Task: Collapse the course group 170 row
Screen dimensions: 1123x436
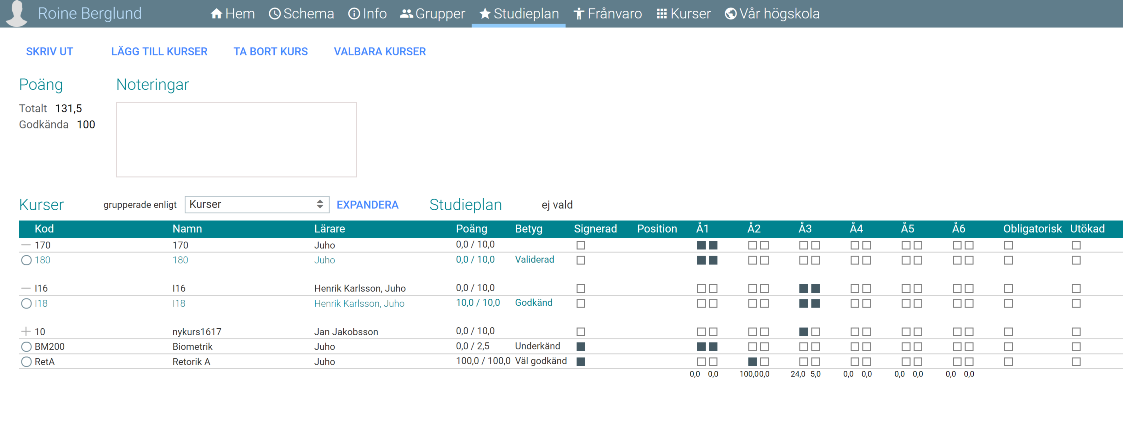Action: click(x=26, y=245)
